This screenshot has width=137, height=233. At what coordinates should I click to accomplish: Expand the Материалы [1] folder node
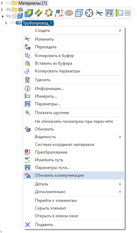click(2, 3)
